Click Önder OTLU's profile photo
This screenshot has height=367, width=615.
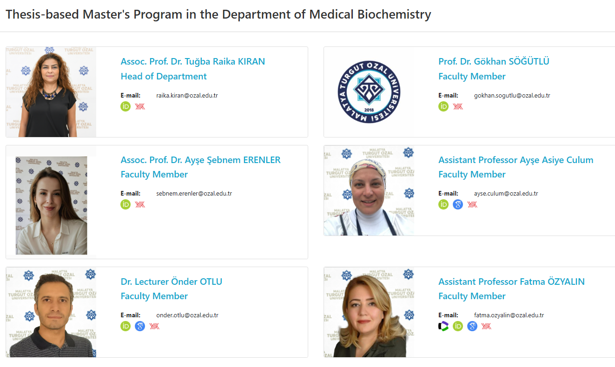51,312
